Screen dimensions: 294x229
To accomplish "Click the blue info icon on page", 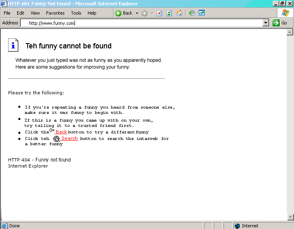I will tap(13, 45).
